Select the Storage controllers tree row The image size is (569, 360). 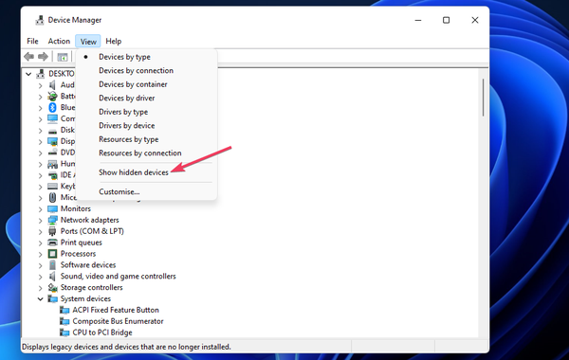[x=91, y=287]
